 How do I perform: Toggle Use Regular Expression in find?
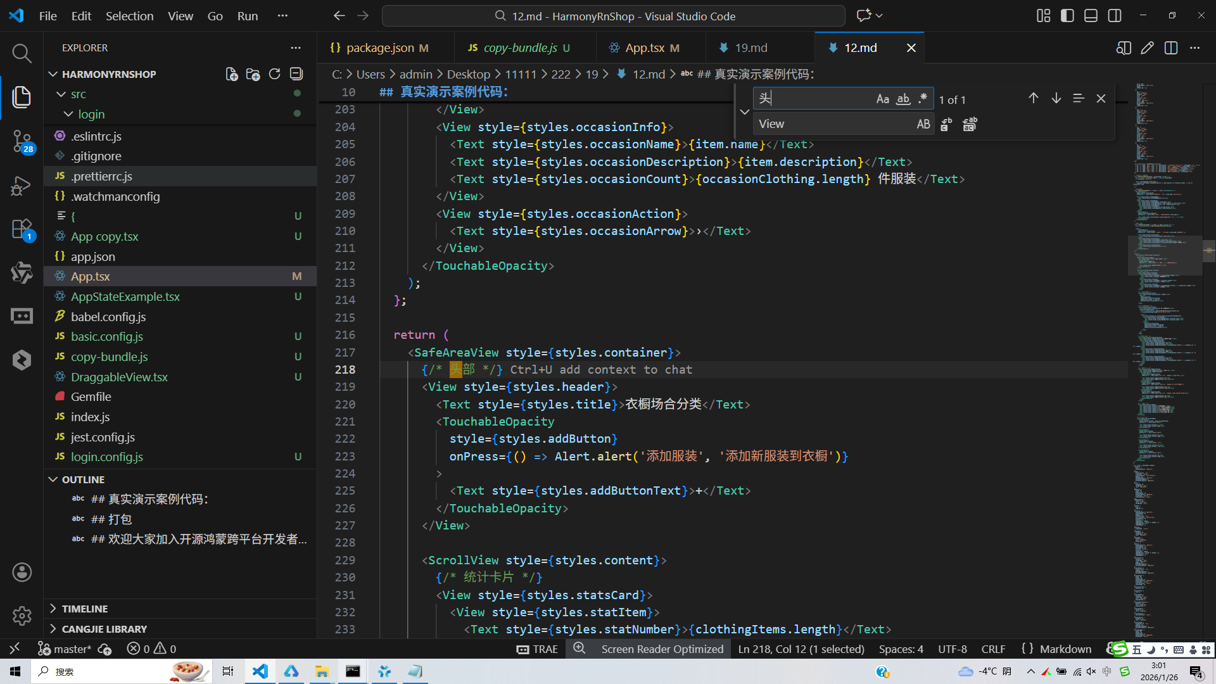(923, 99)
